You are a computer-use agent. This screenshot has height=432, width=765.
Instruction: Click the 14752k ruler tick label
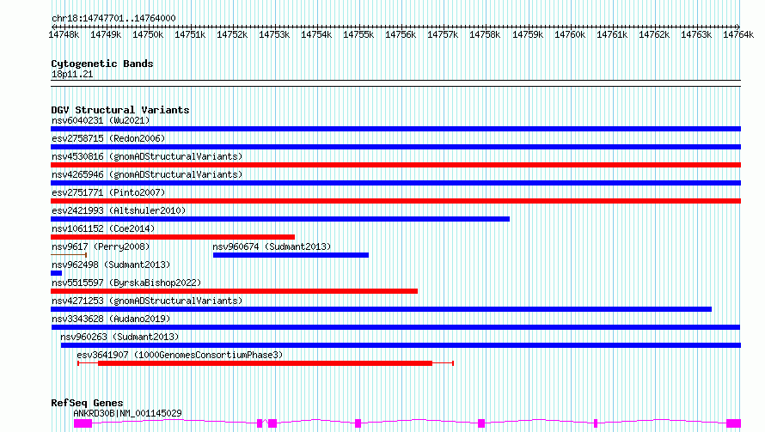[232, 34]
